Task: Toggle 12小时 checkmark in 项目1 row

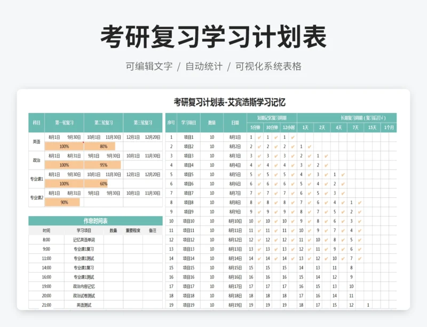Action: 292,138
